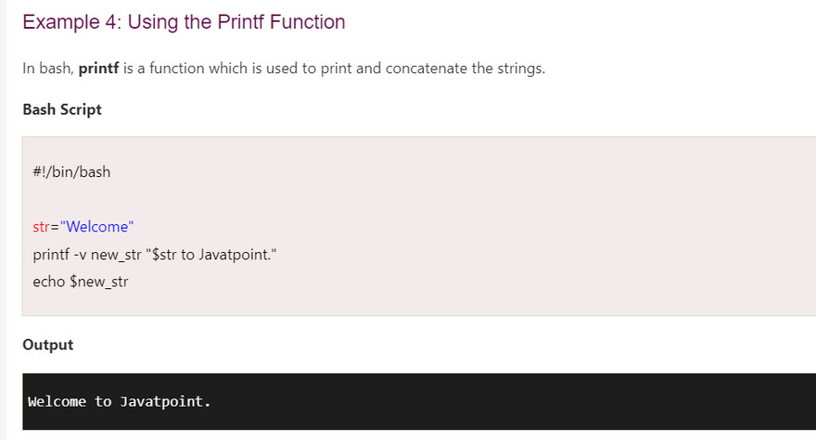
Task: Click the red "str" variable name
Action: [43, 227]
